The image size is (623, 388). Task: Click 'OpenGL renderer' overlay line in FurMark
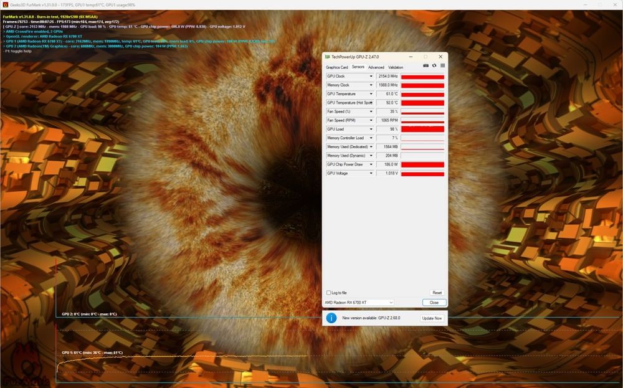[x=44, y=37]
